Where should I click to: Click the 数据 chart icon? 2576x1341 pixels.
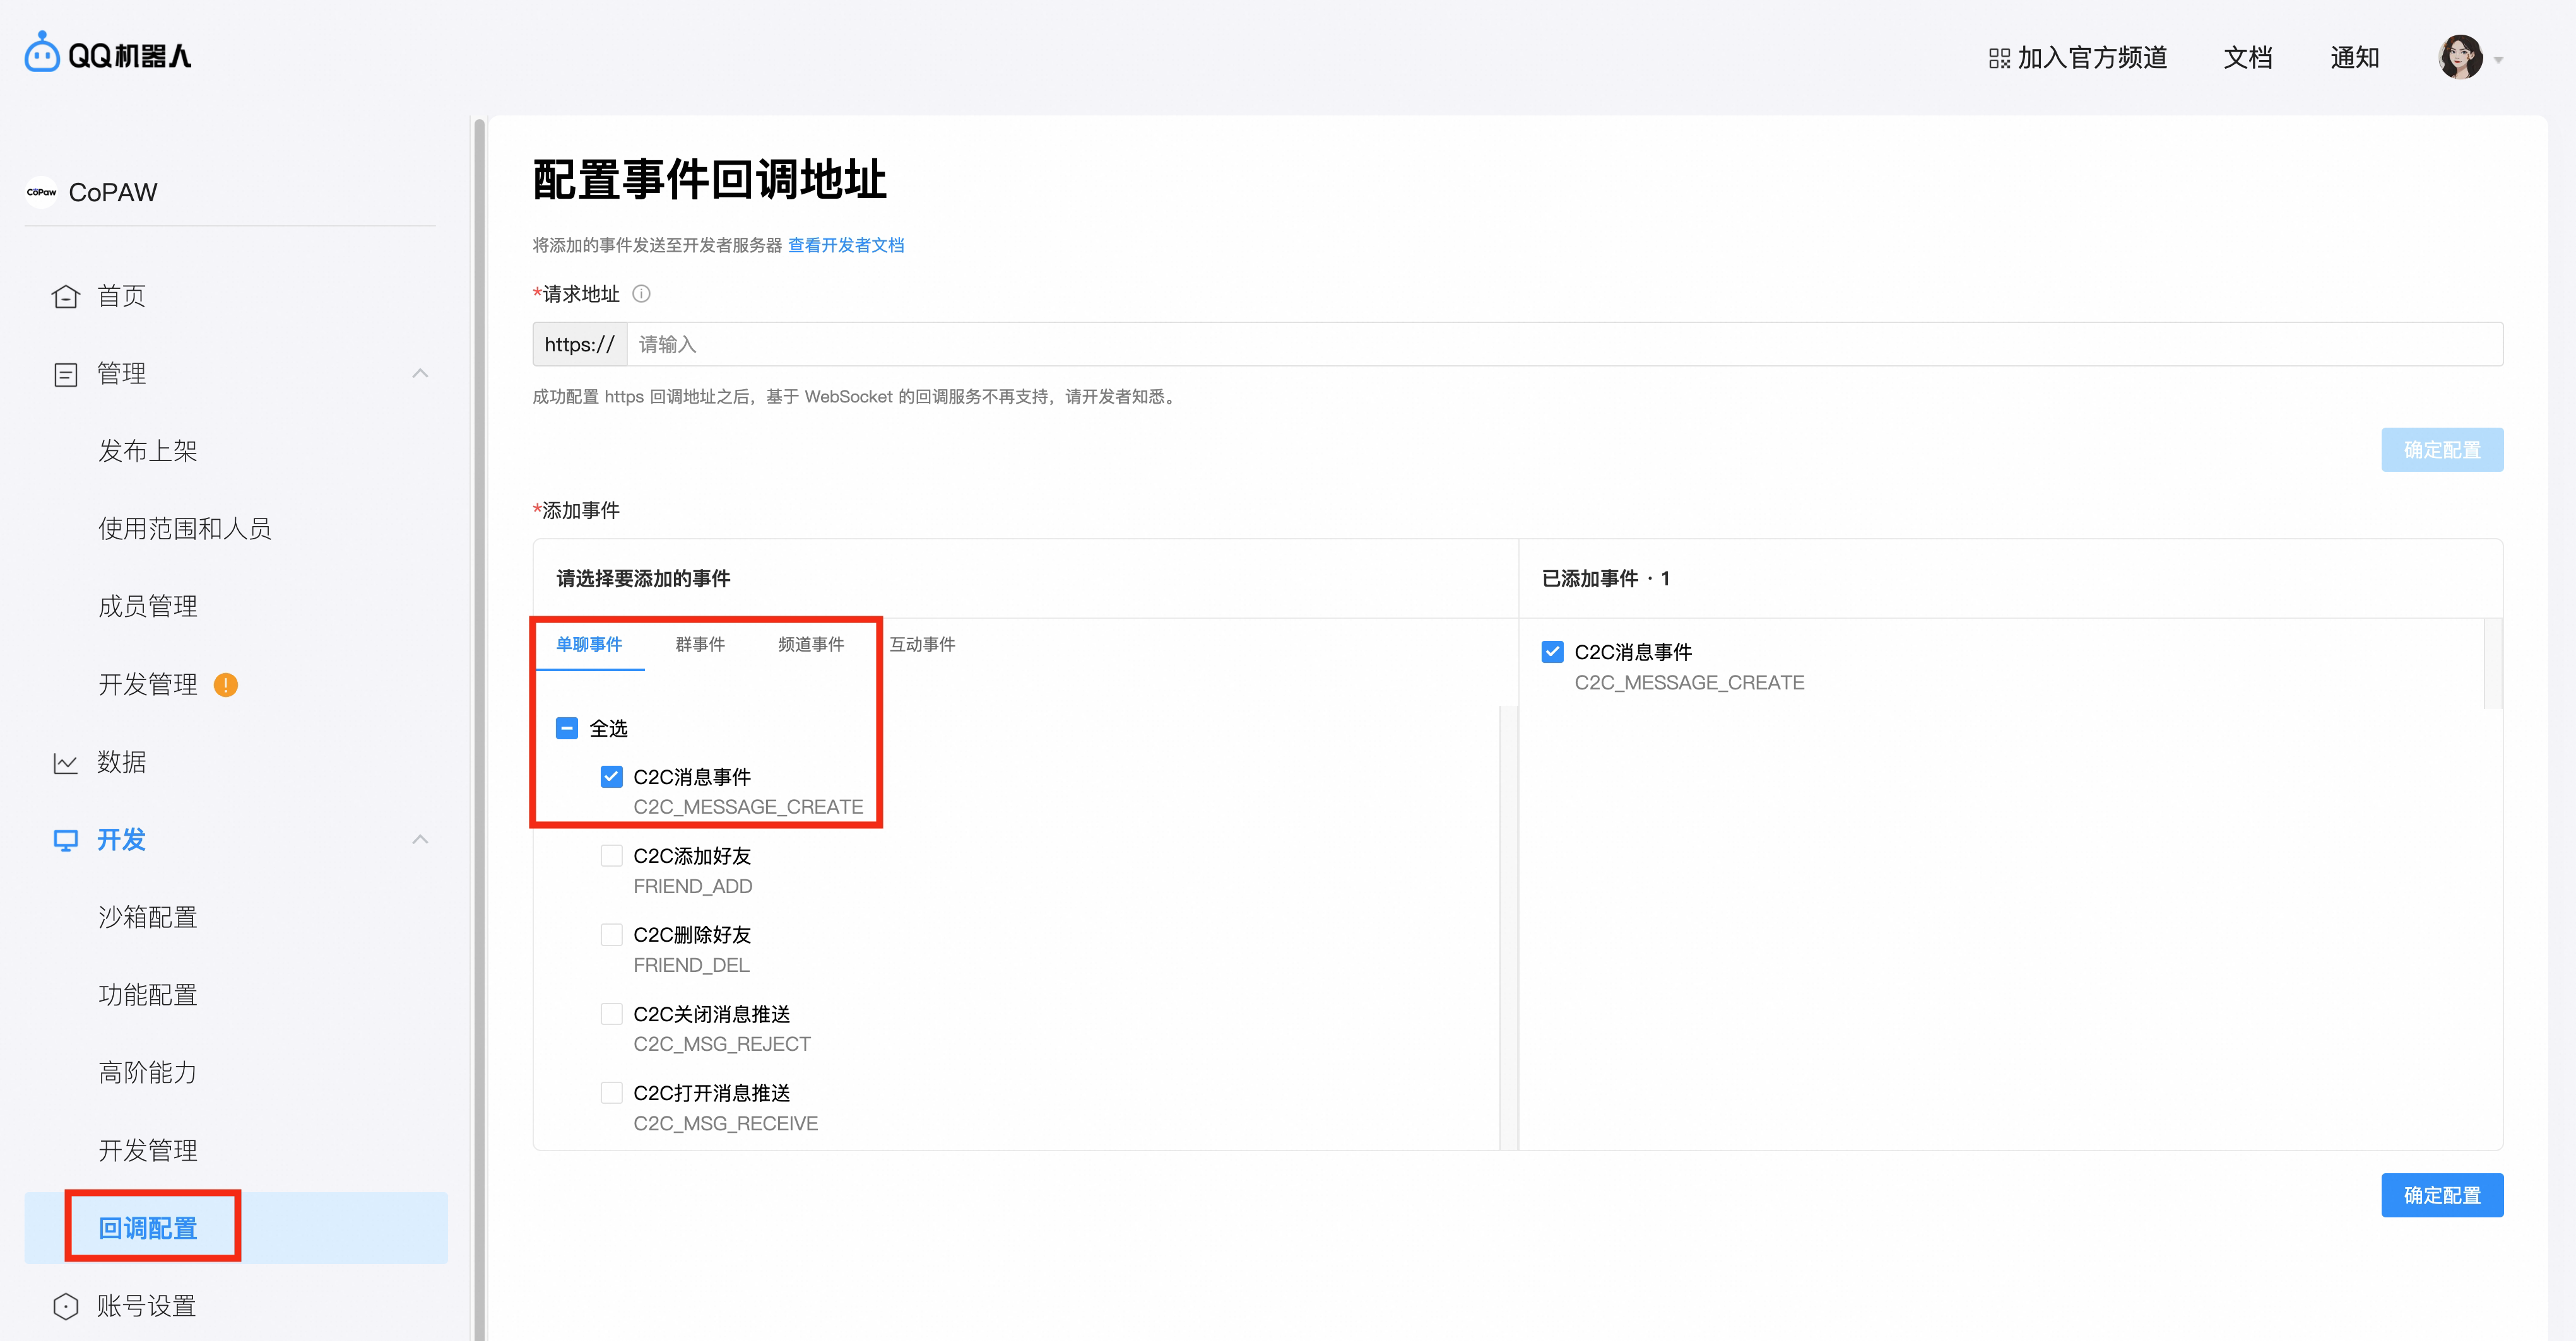(65, 763)
